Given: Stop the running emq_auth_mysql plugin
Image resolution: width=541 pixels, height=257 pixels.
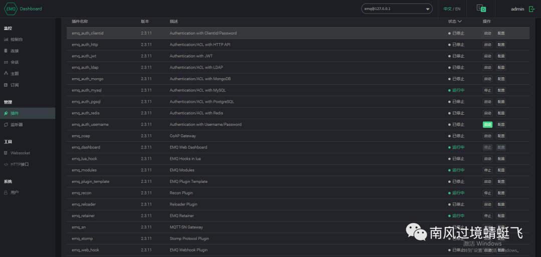Looking at the screenshot, I should [x=487, y=90].
